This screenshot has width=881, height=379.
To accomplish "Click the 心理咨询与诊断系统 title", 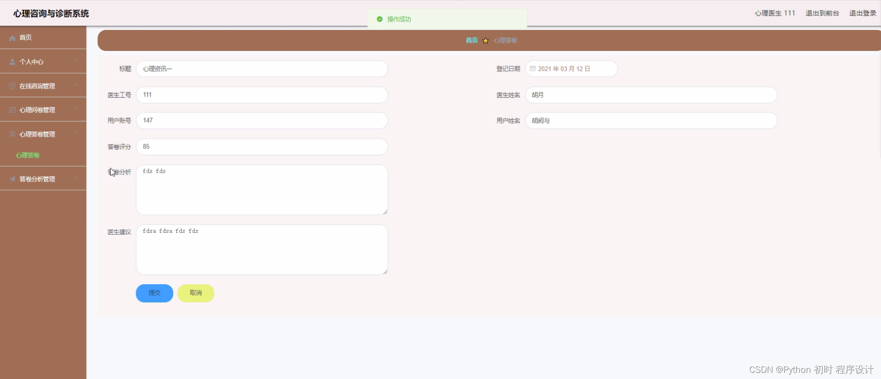I will click(x=51, y=13).
